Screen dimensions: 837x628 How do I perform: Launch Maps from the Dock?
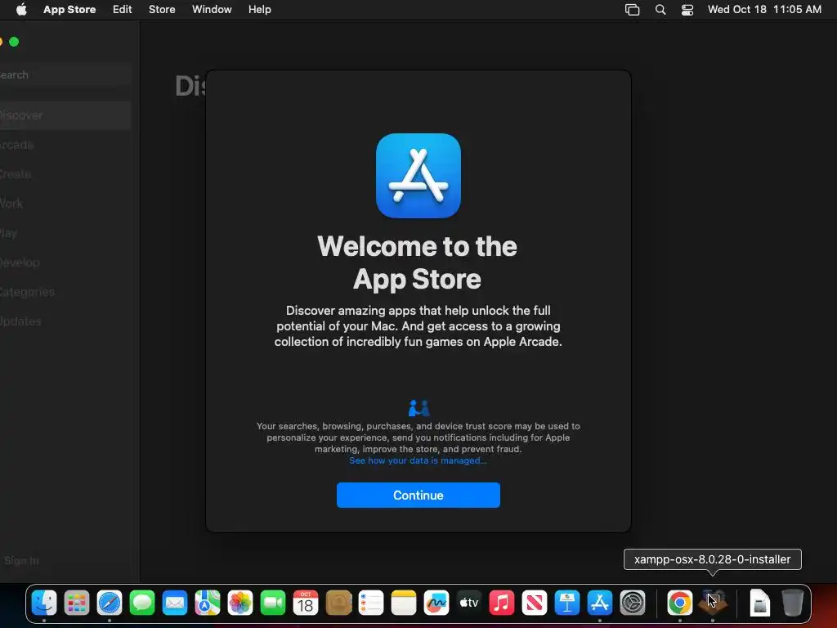point(208,603)
